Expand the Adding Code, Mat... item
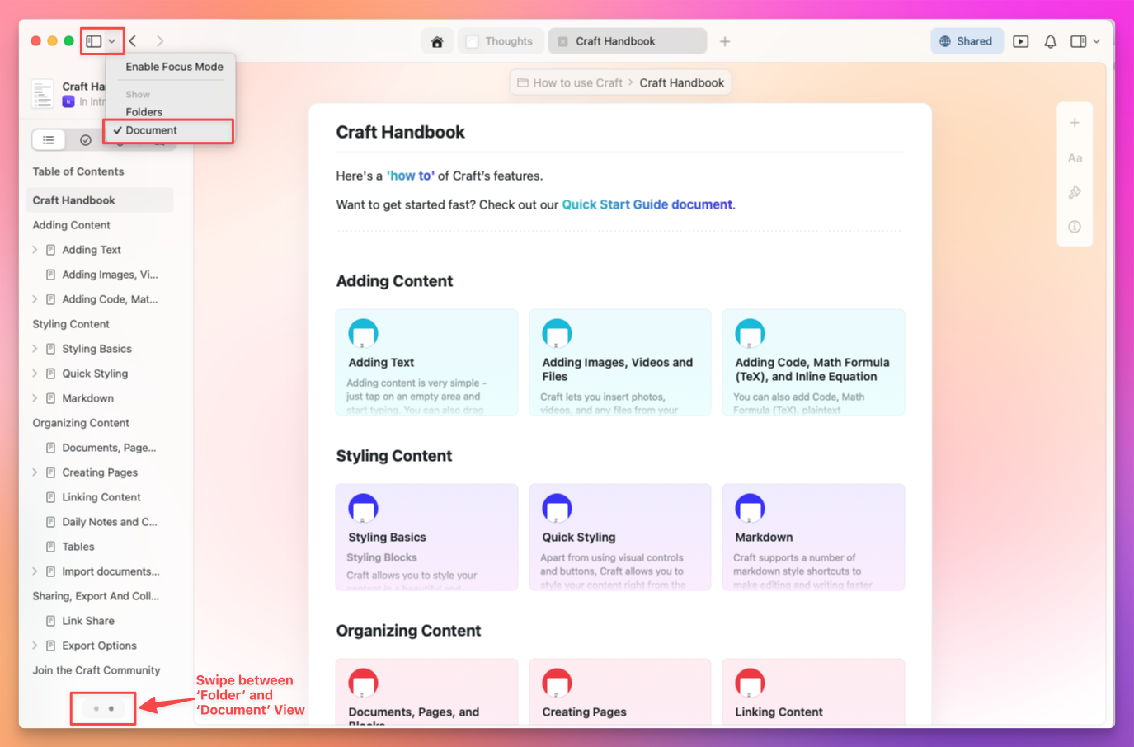1134x747 pixels. click(35, 299)
